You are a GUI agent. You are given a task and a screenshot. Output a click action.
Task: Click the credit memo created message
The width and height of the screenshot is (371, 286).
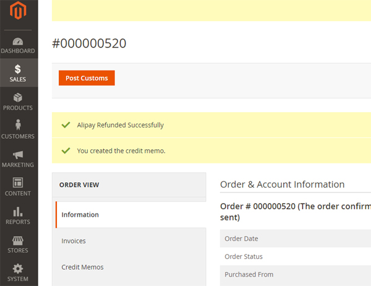point(121,150)
